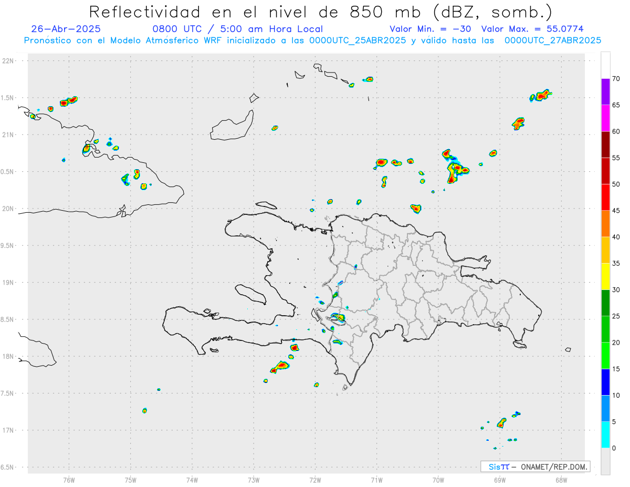Pick the dark blue 10–15 dBZ colorbar segment

tap(606, 382)
